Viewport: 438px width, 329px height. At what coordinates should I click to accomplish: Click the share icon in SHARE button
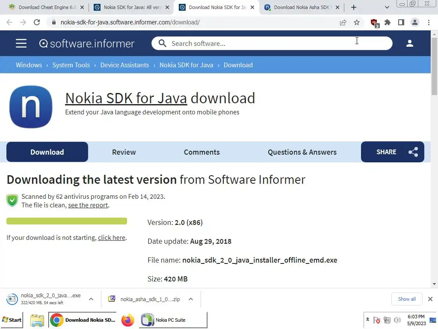pos(413,152)
